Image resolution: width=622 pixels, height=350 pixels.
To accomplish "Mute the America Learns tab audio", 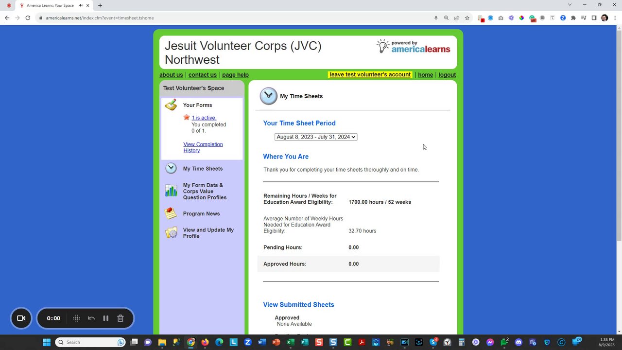I will pos(81,5).
